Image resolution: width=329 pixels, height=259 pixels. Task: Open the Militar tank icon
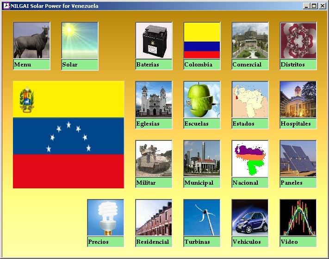point(154,158)
